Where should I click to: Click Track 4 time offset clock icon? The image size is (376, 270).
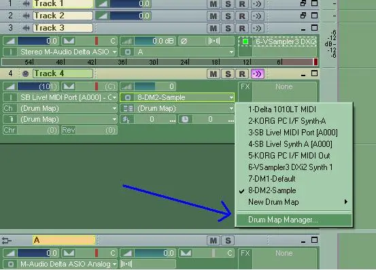click(x=185, y=120)
